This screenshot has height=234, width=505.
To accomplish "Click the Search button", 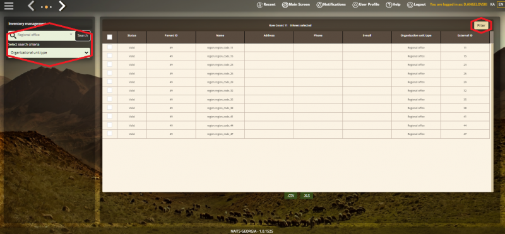I will coord(83,36).
